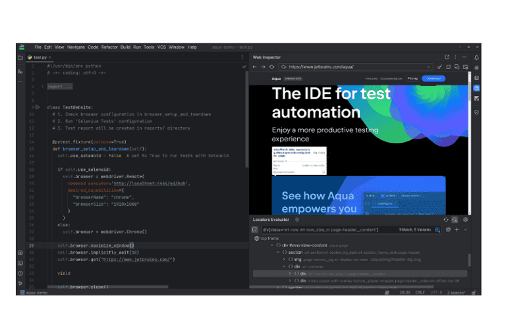Open Web Inspector in external window
Viewport: 506px width, 336px height.
pyautogui.click(x=447, y=57)
